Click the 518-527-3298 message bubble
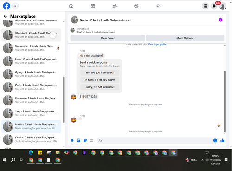 click(x=88, y=97)
